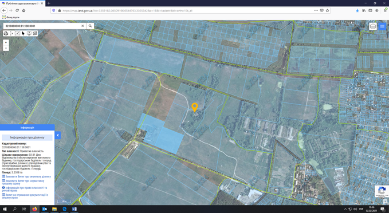Select the measure distance tool
The height and width of the screenshot is (213, 389).
click(11, 33)
